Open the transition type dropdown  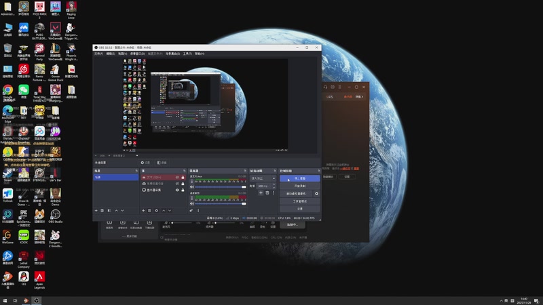[x=263, y=178]
